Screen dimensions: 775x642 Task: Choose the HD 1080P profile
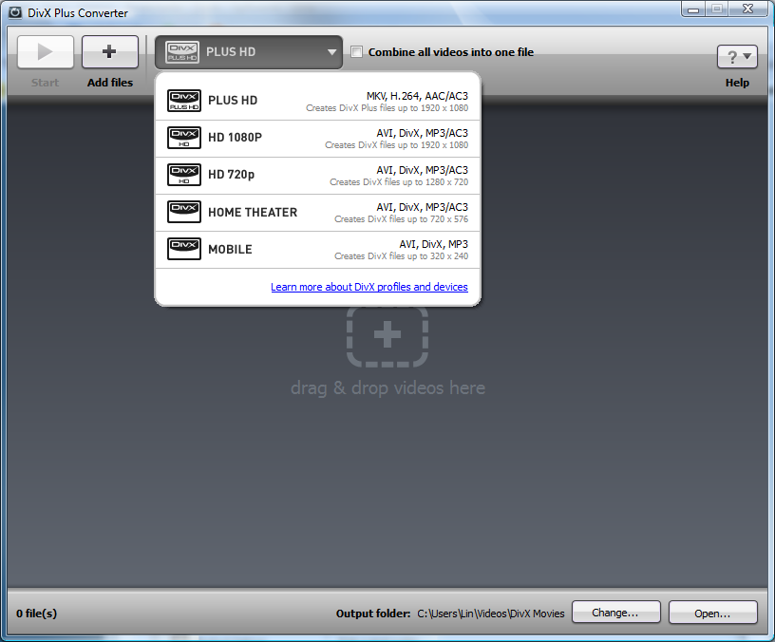317,139
